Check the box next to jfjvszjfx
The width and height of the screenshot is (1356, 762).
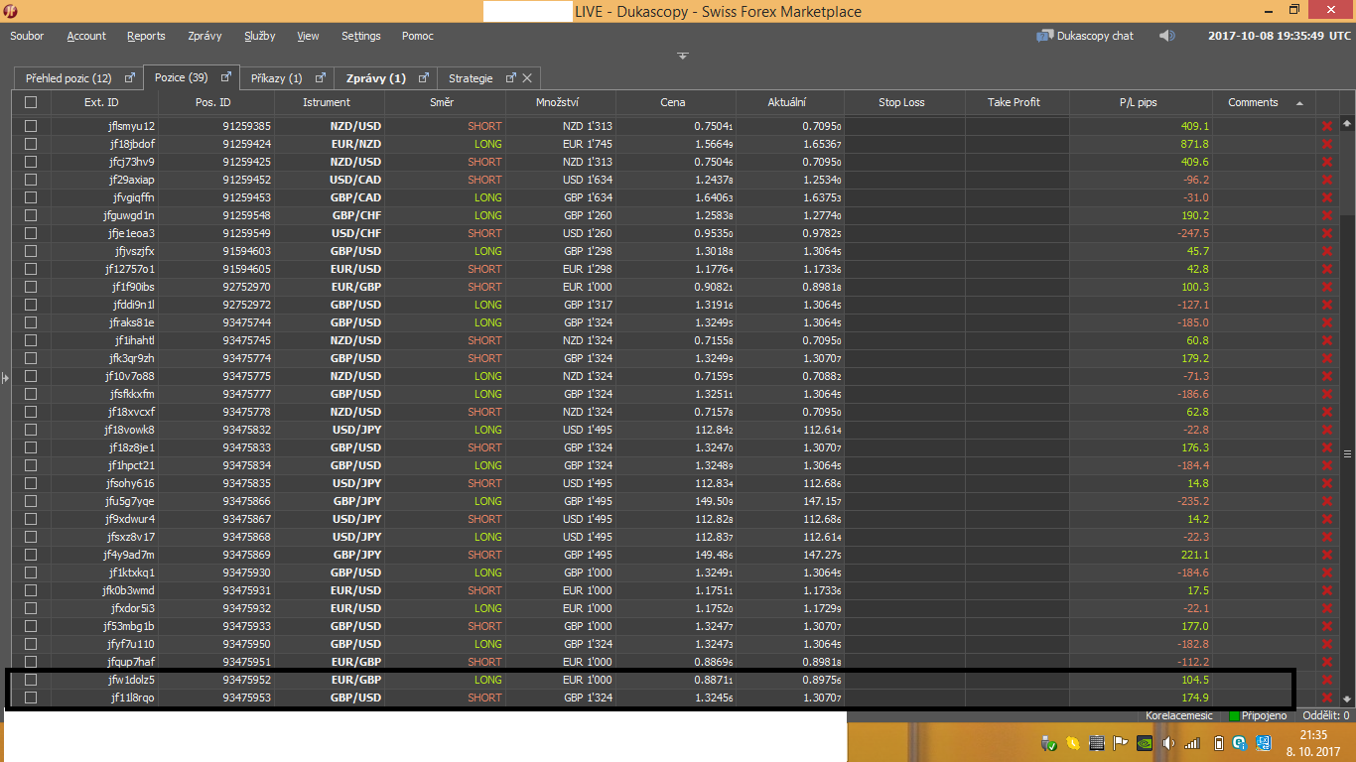[31, 251]
